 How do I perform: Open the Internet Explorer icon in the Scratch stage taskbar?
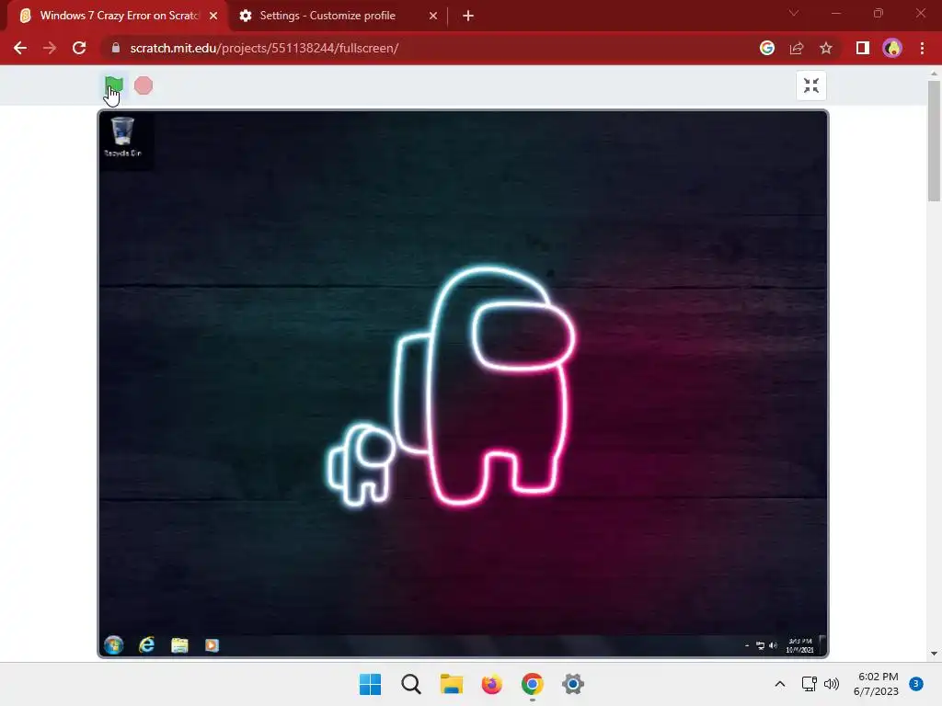coord(146,644)
